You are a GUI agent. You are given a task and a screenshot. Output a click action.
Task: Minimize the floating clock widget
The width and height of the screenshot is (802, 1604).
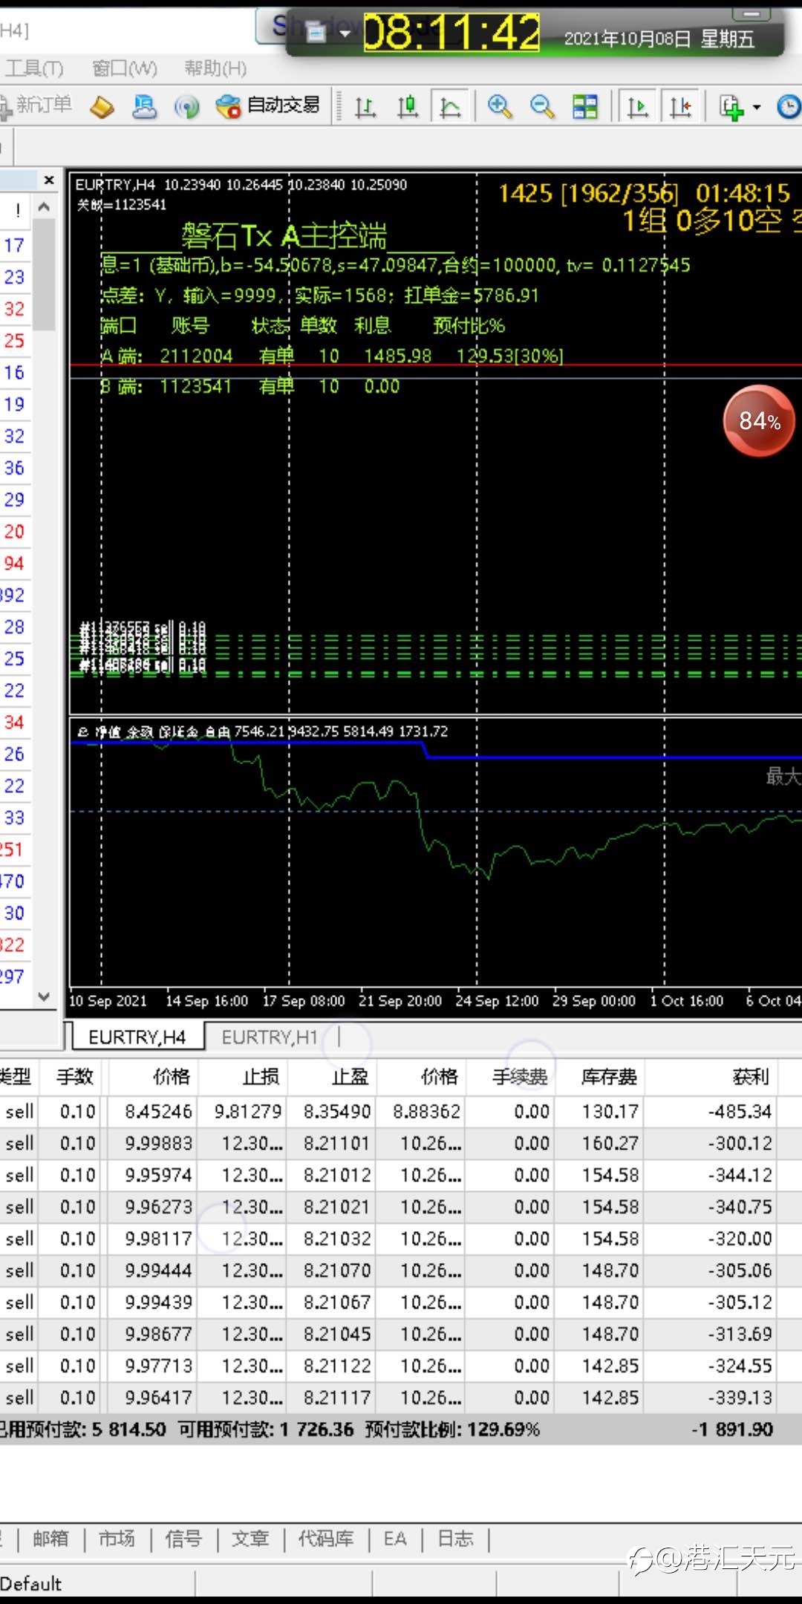(752, 14)
